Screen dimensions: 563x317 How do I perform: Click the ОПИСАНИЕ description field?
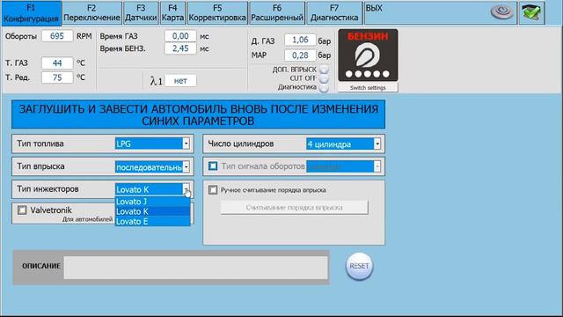[195, 268]
